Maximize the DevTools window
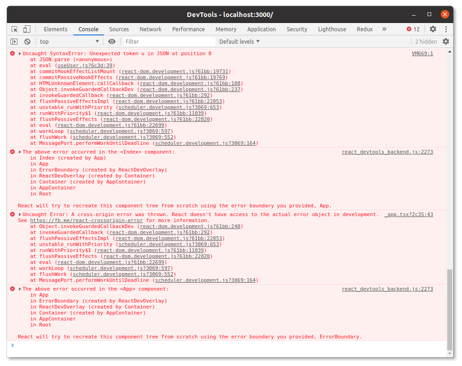This screenshot has height=366, width=462. coord(429,14)
